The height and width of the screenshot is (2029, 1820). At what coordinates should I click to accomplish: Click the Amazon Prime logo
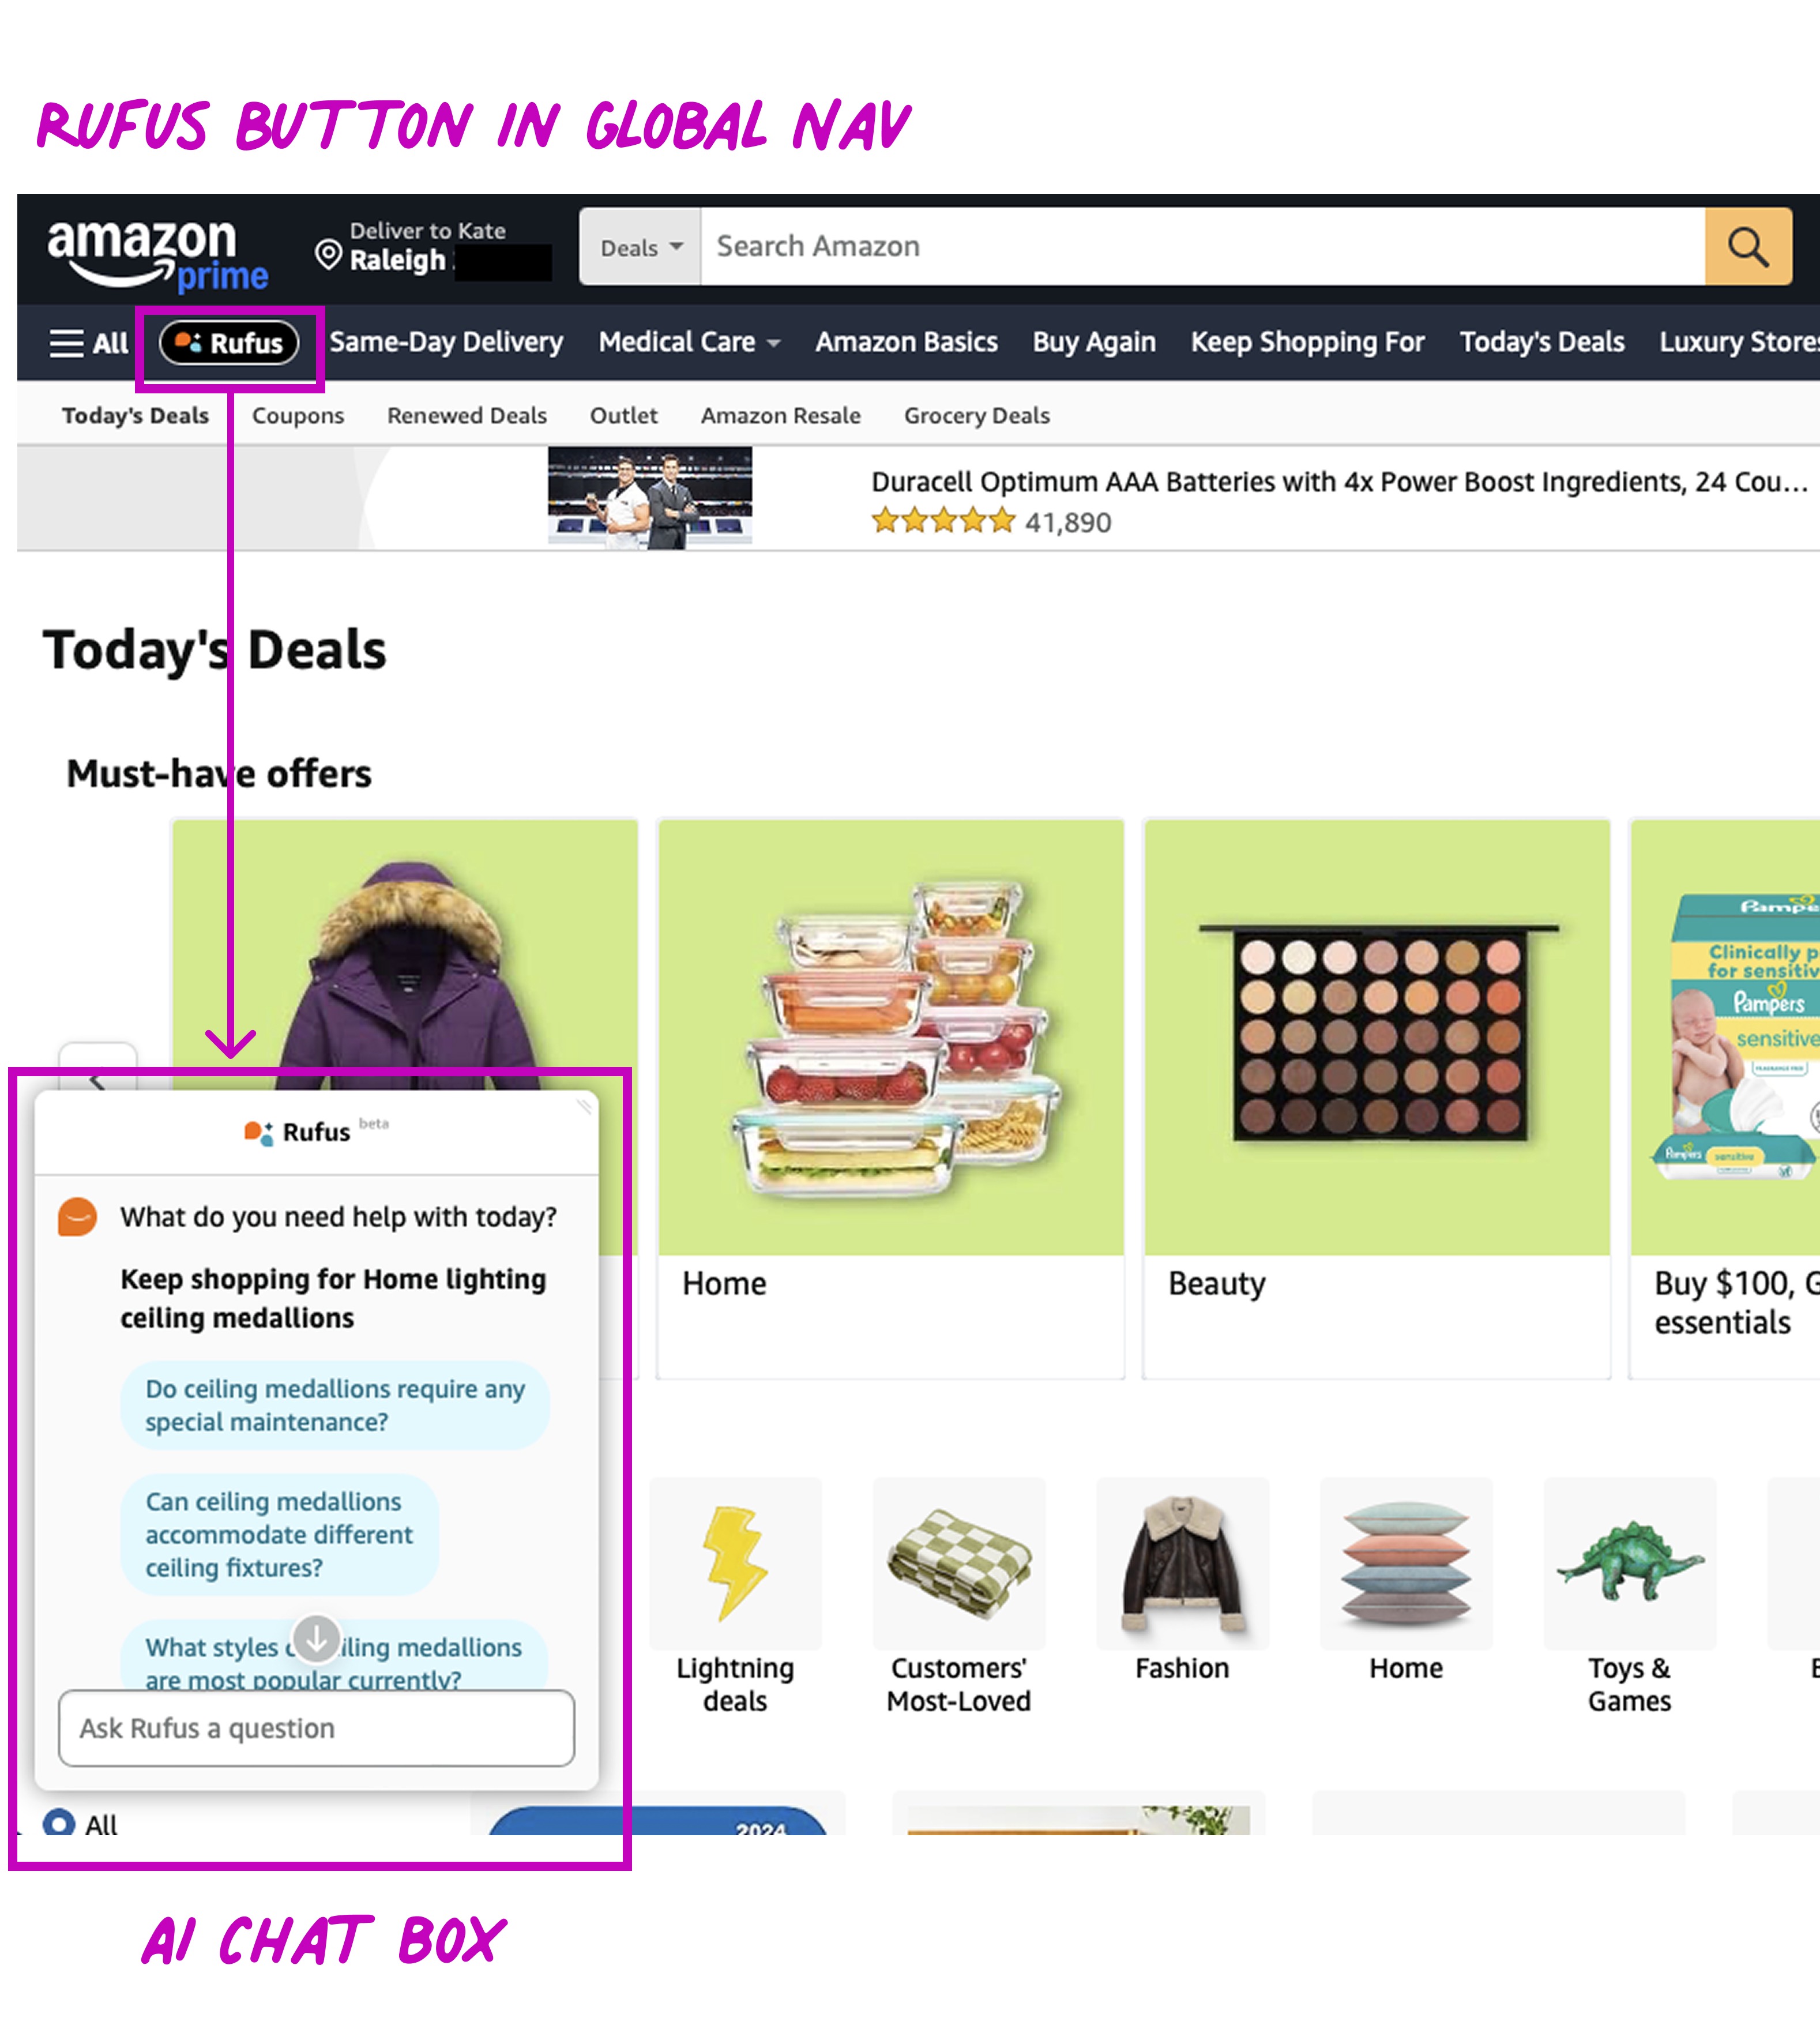158,254
